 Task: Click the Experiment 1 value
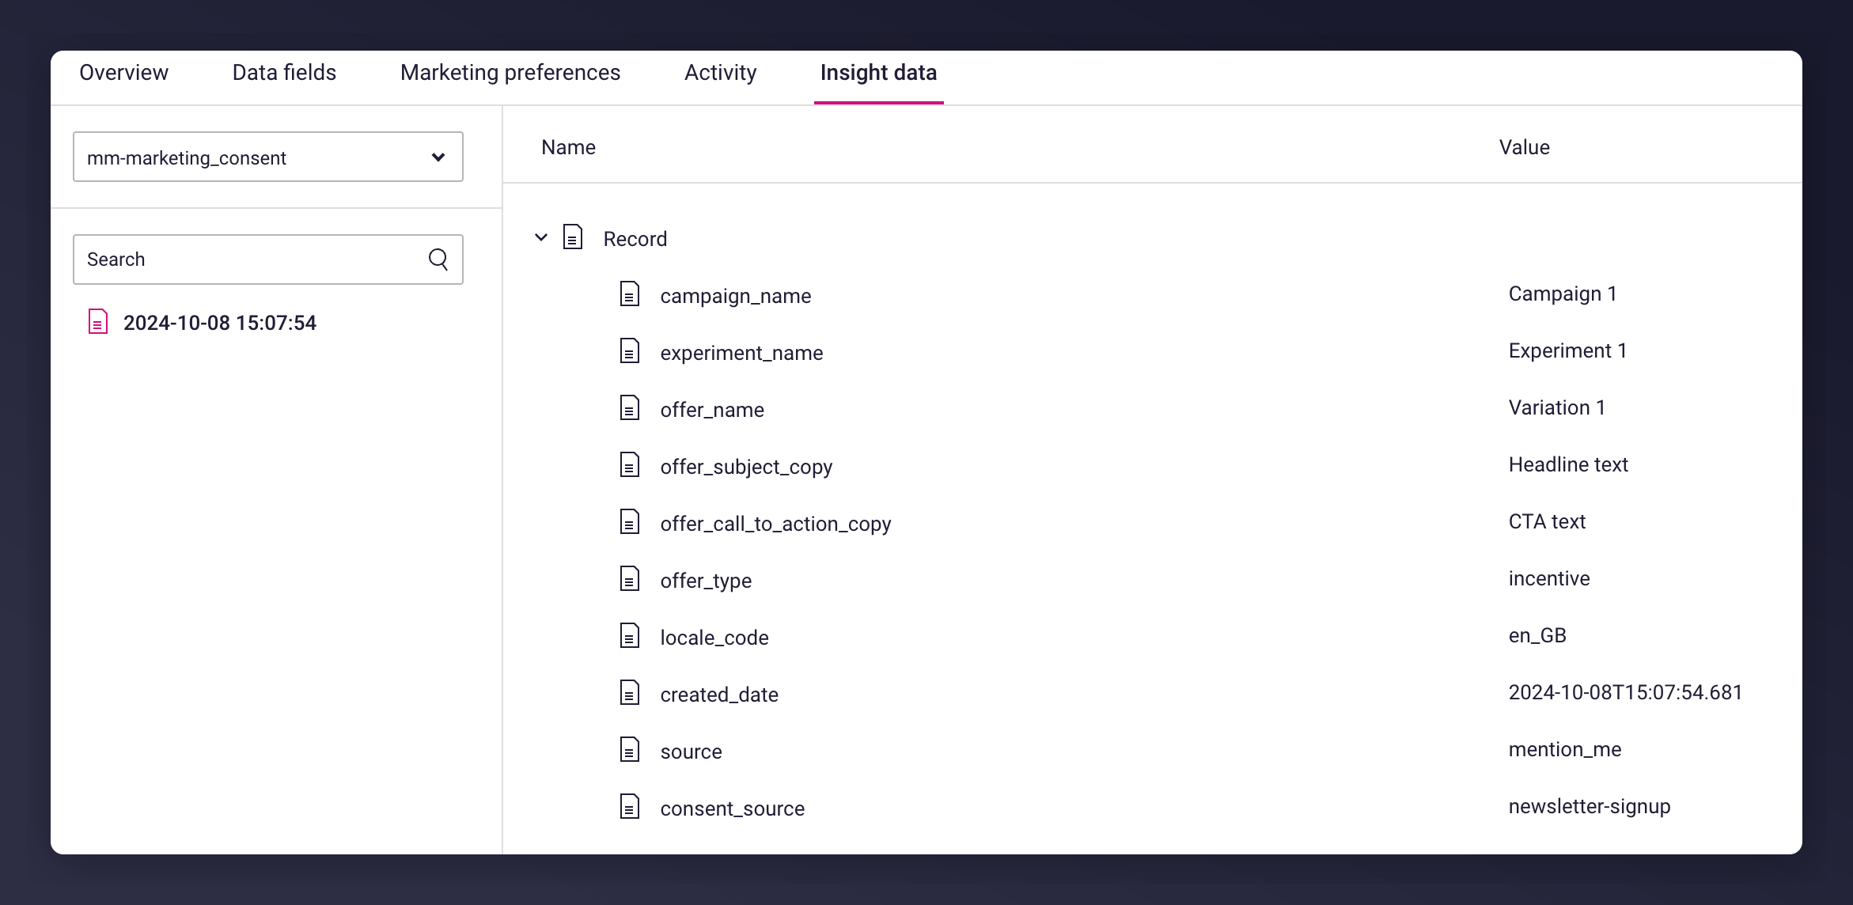tap(1567, 350)
